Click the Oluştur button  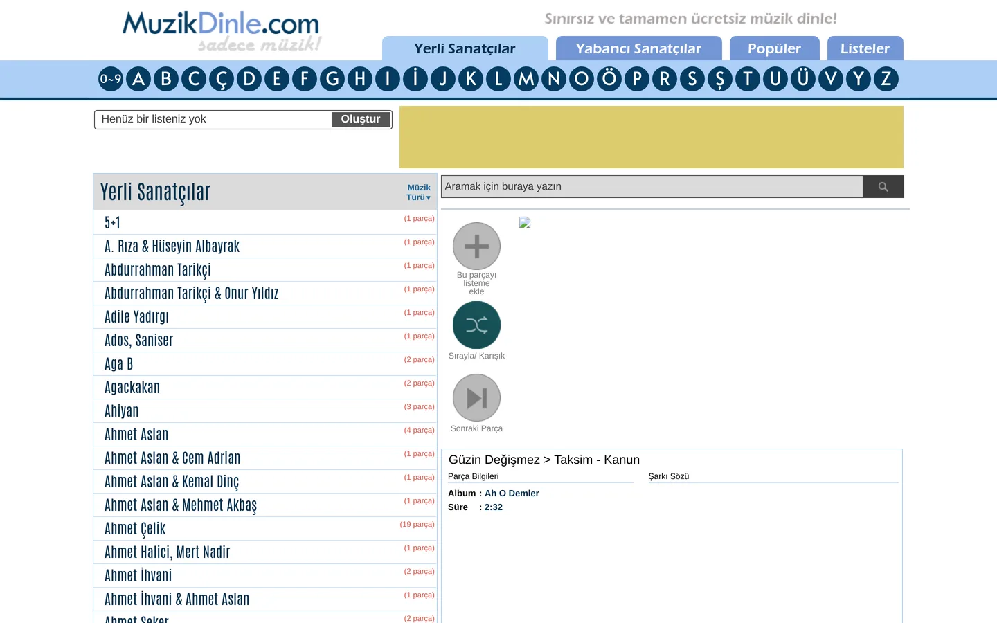pyautogui.click(x=361, y=119)
